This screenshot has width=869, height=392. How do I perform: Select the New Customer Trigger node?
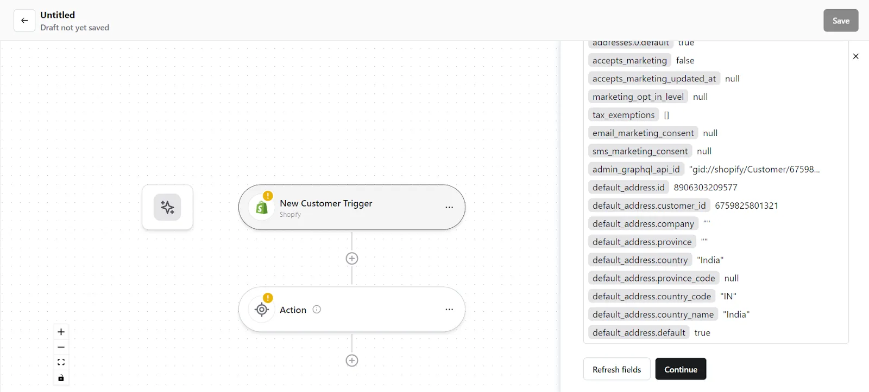pyautogui.click(x=352, y=207)
